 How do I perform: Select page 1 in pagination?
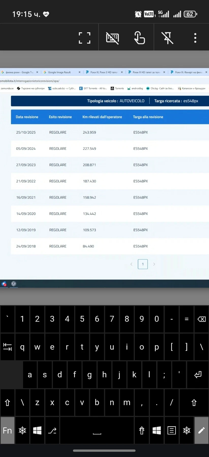click(x=143, y=264)
